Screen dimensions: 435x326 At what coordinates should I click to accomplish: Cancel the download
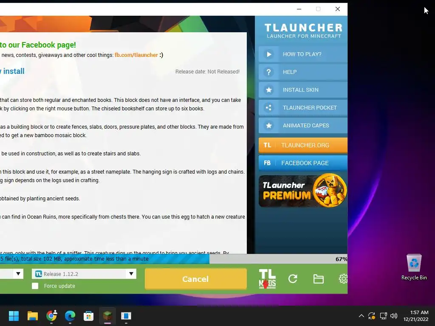195,279
